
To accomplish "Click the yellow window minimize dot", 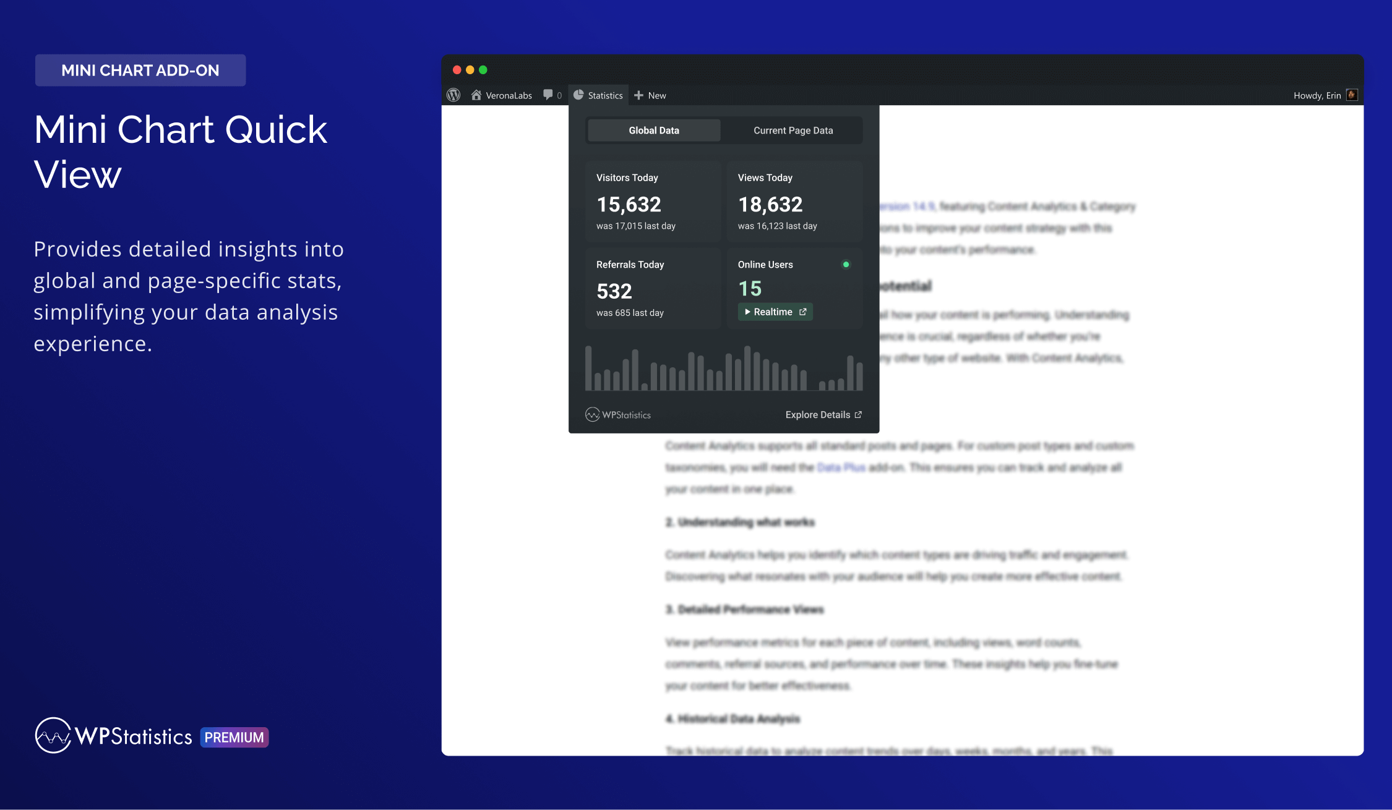I will [470, 70].
